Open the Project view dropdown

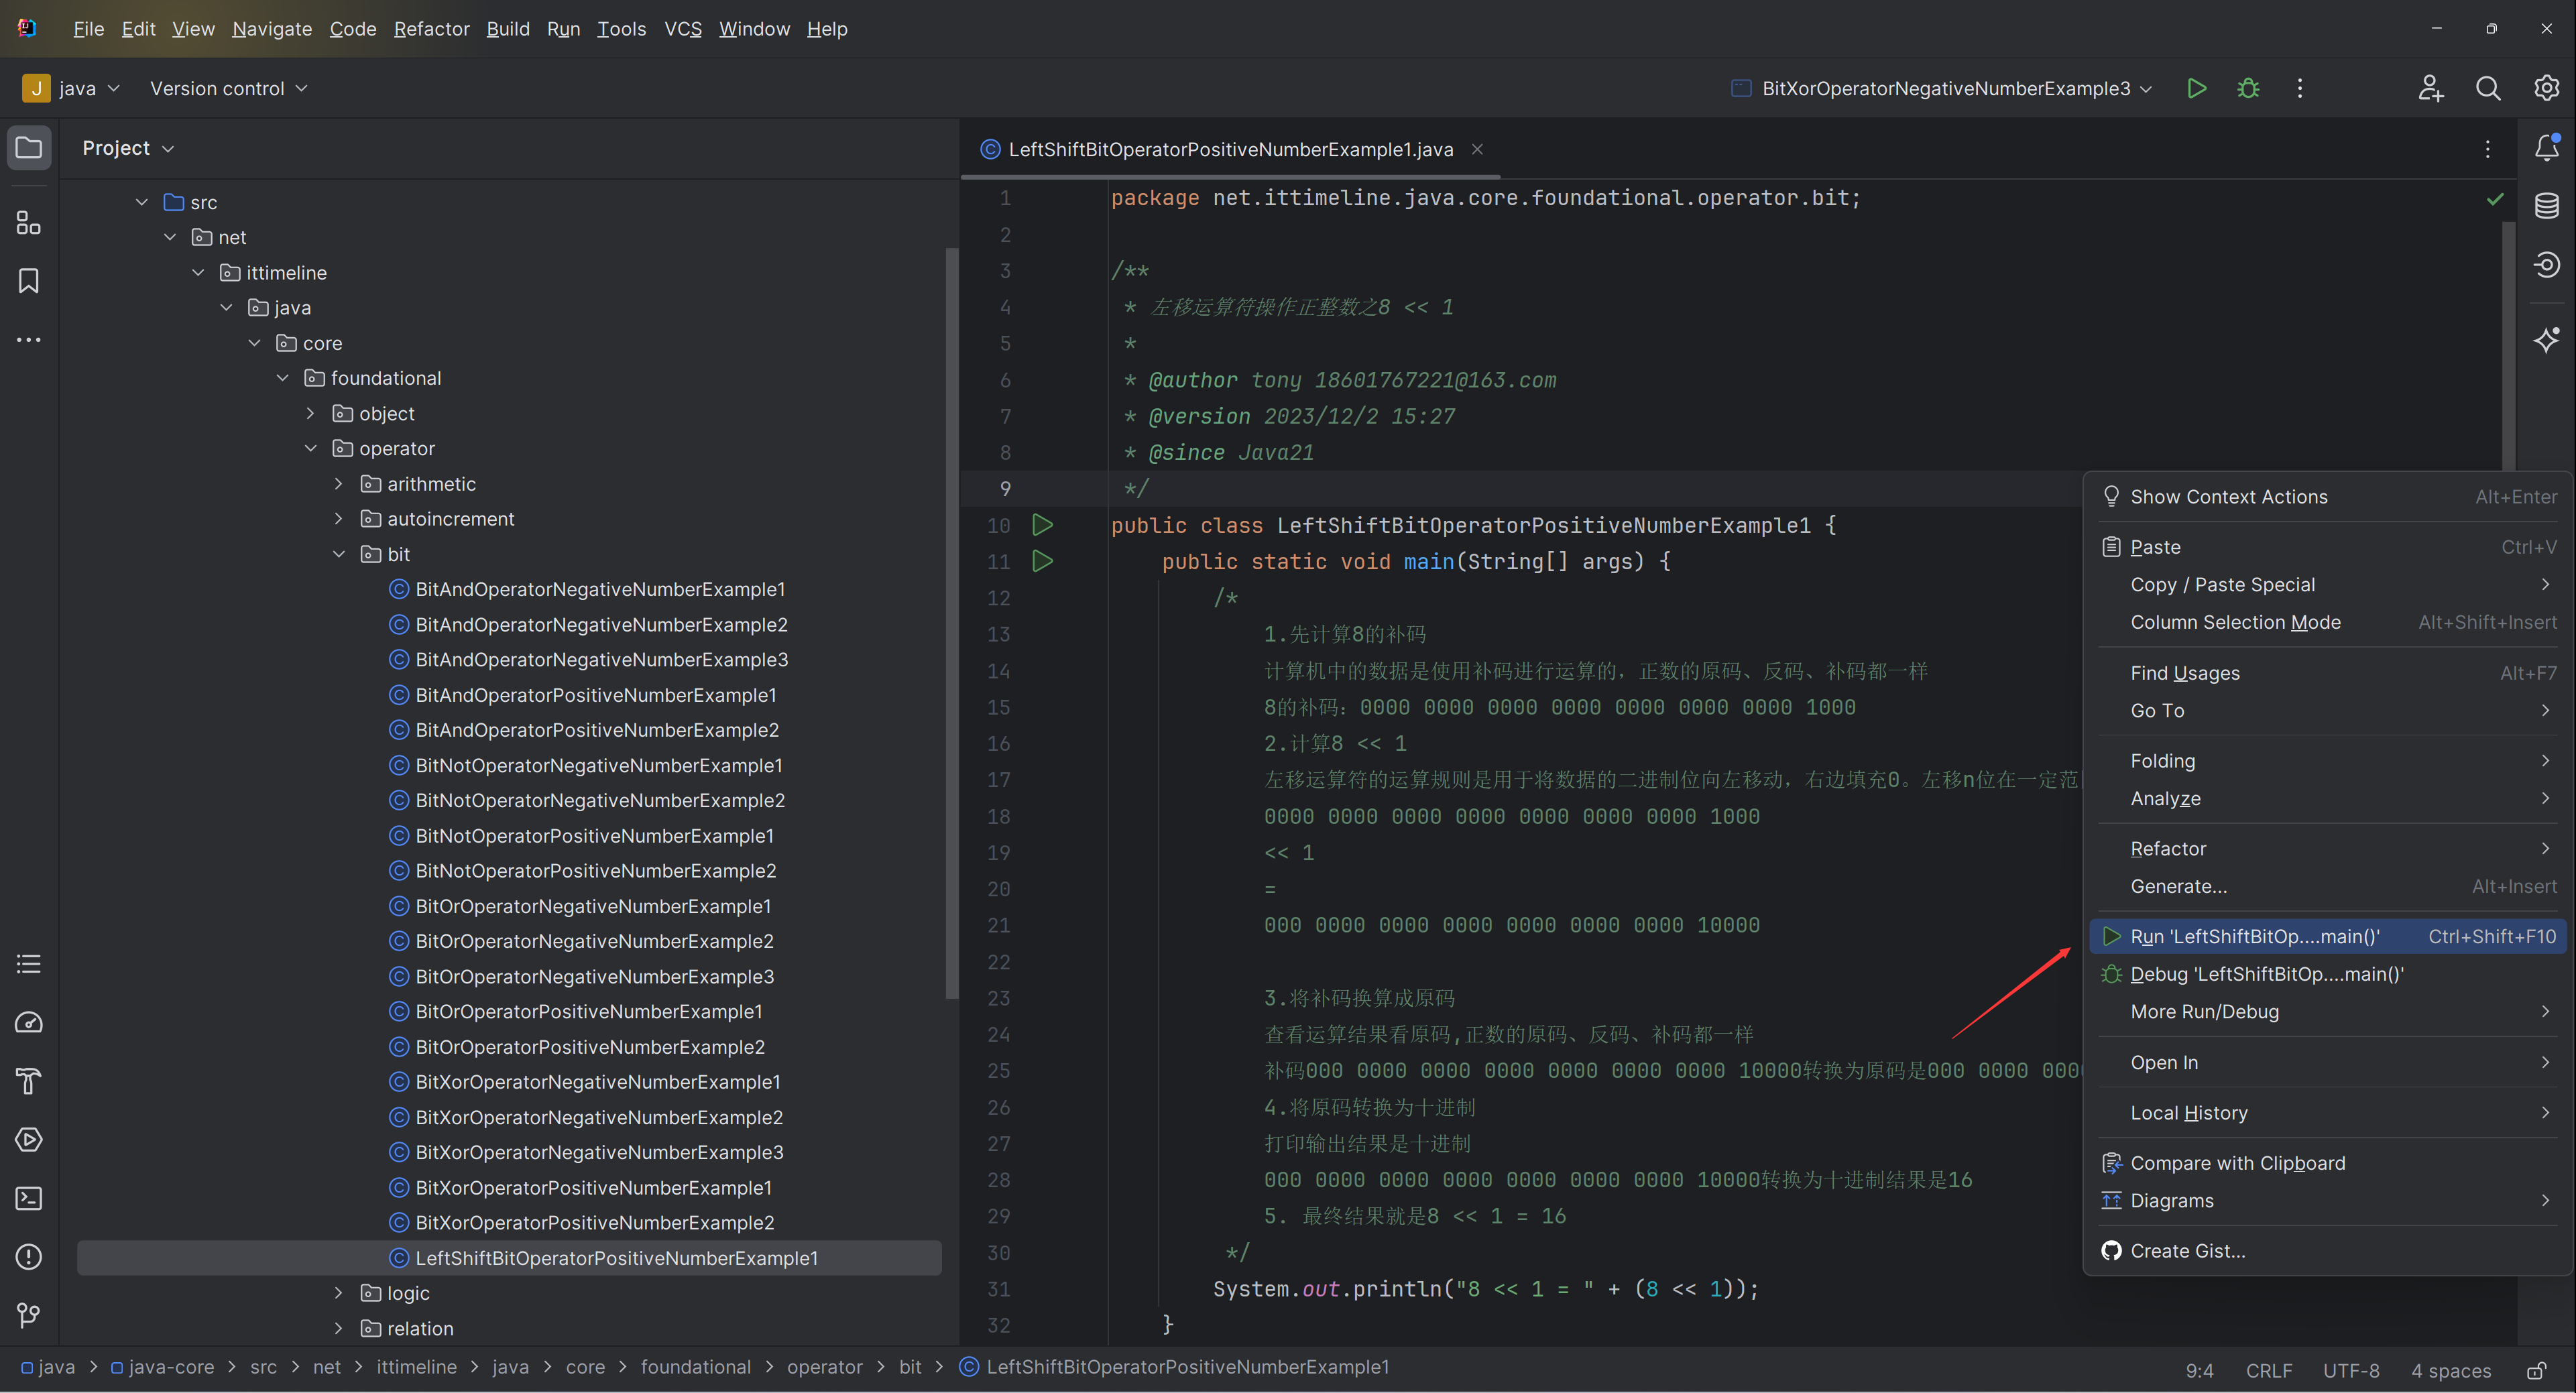tap(128, 148)
